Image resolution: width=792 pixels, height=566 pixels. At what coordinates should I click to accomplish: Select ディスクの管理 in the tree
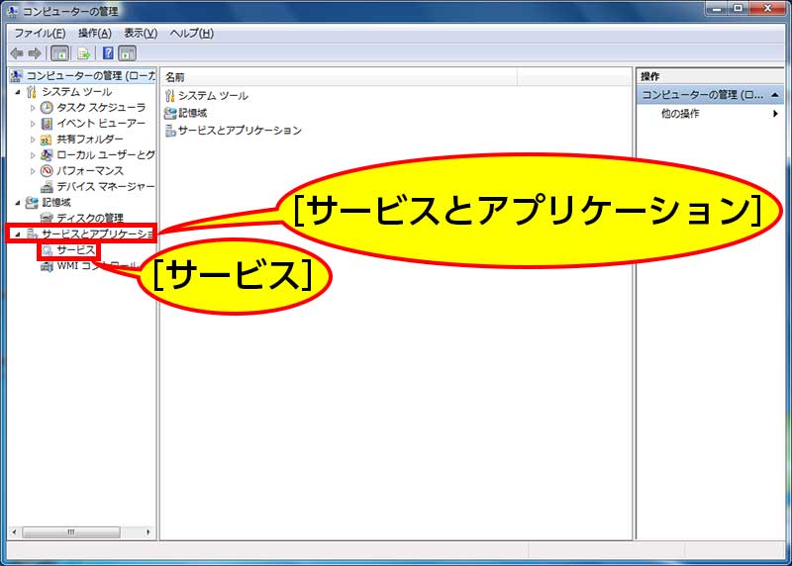point(90,218)
